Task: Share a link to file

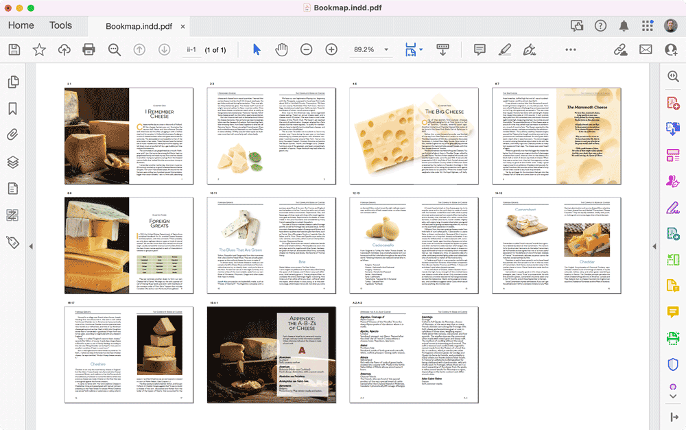Action: point(620,49)
